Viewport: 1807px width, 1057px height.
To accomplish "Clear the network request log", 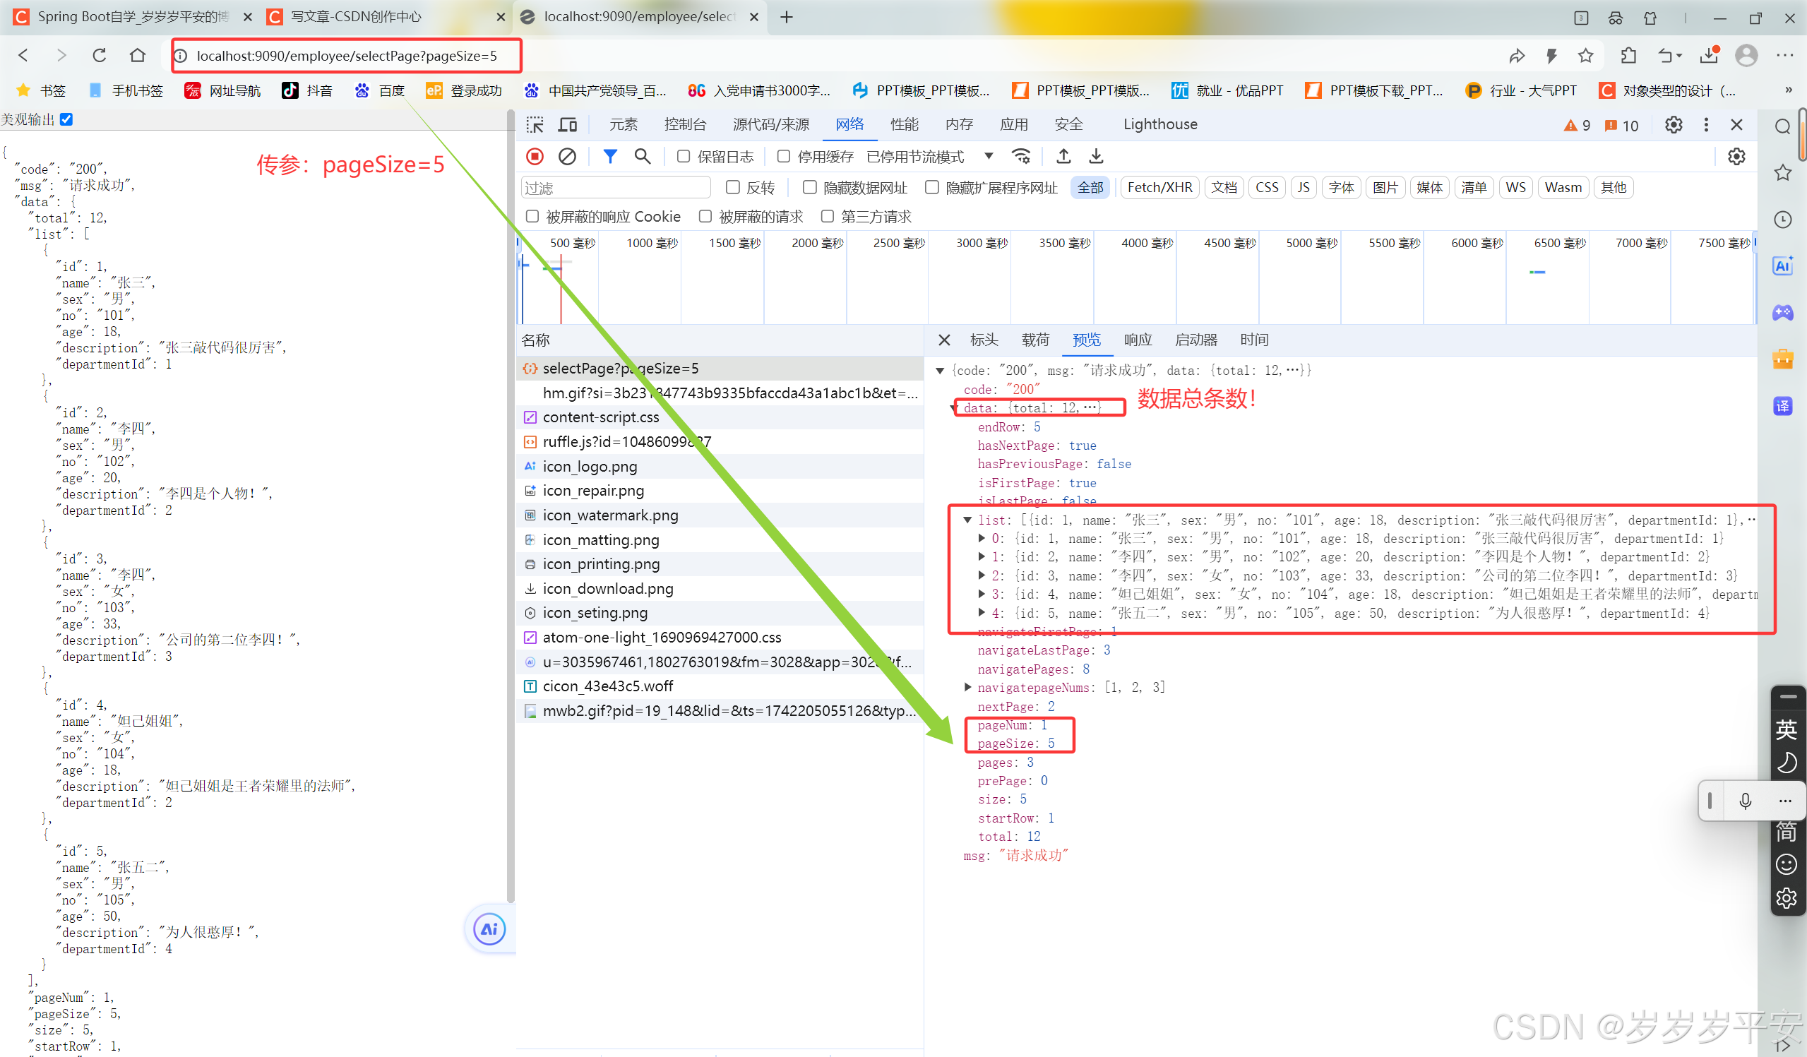I will point(567,156).
